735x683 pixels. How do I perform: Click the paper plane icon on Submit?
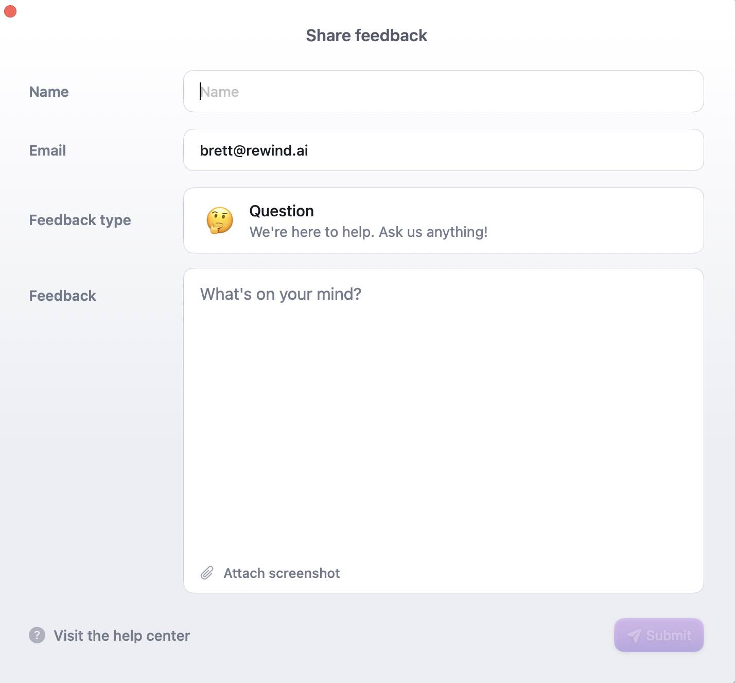pos(634,636)
